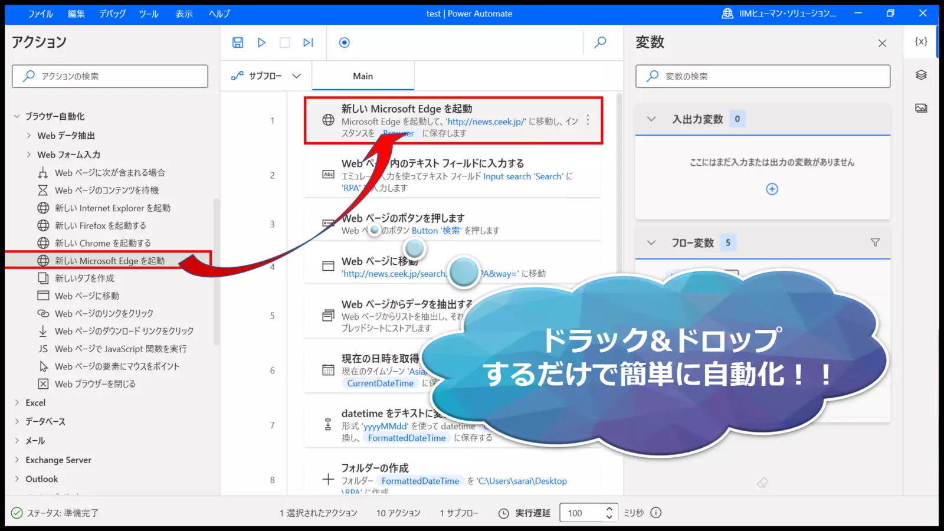This screenshot has height=531, width=944.
Task: Open more options for action 1
Action: pos(588,120)
